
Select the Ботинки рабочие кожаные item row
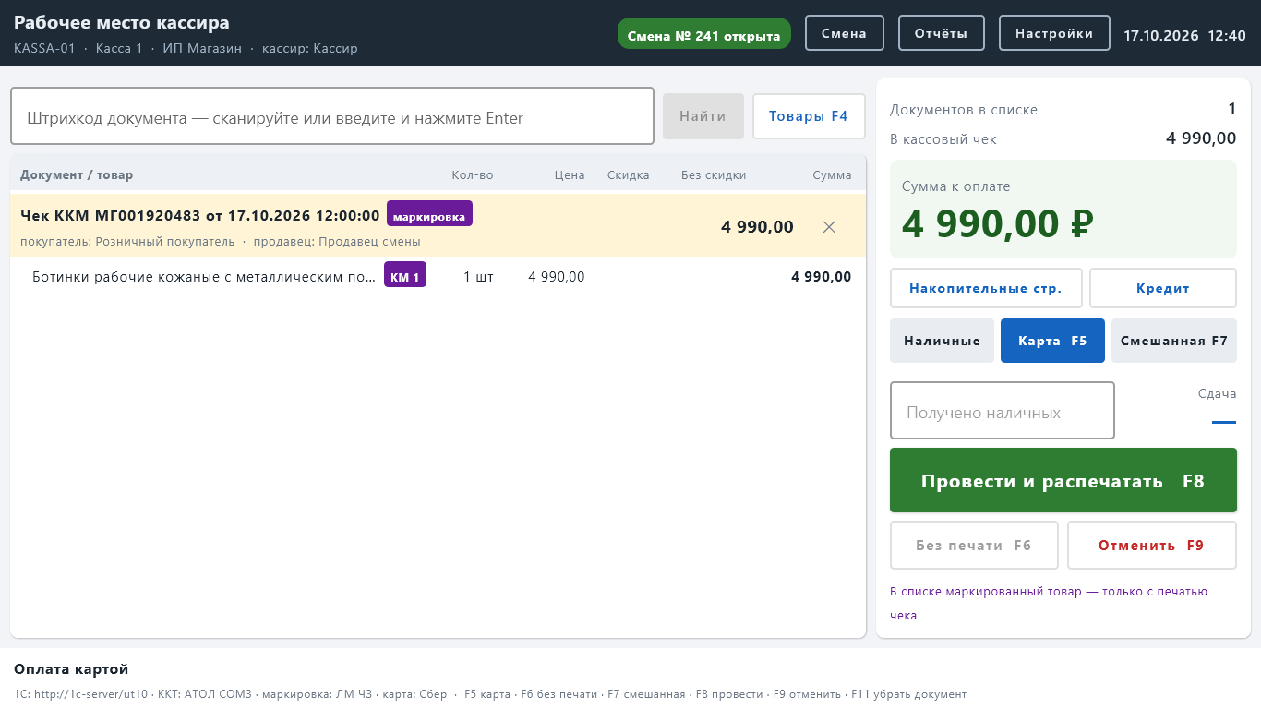(438, 276)
